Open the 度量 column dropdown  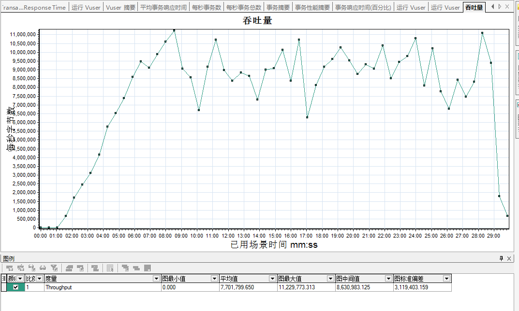coord(156,278)
